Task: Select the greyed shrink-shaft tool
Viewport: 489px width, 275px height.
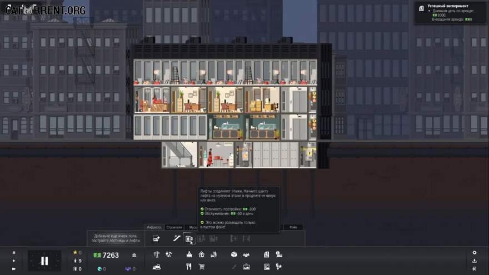Action: [246, 238]
